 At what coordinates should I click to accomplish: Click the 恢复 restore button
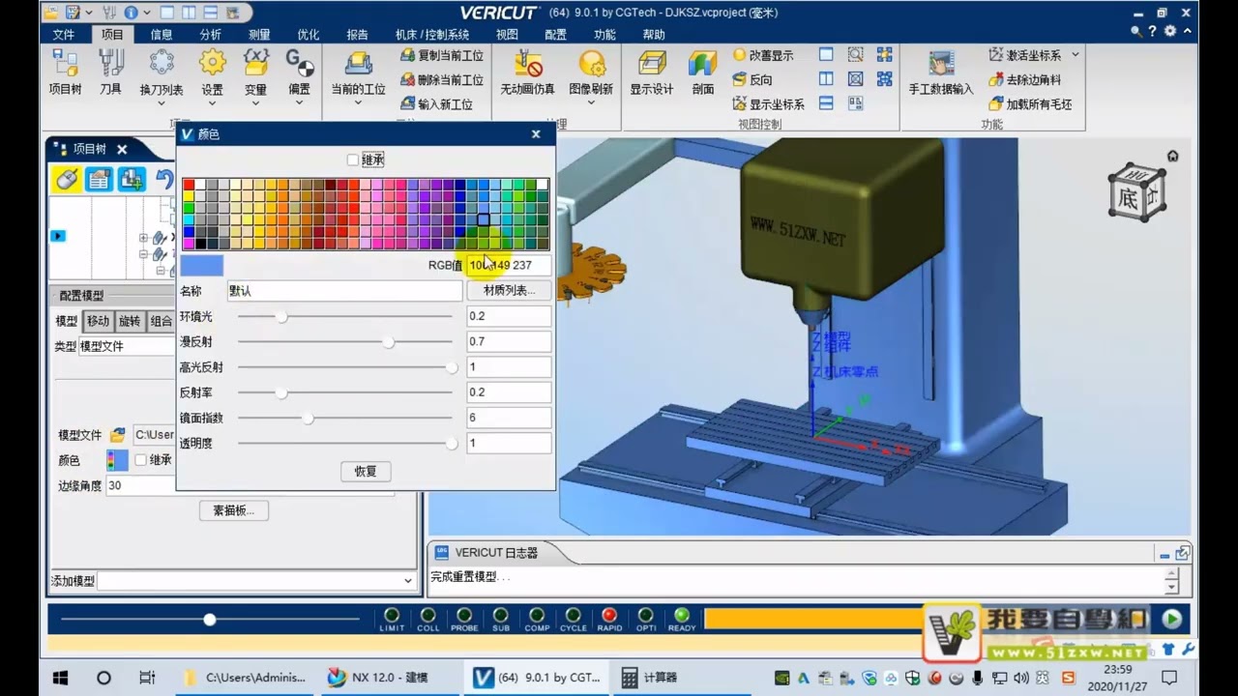pos(366,471)
